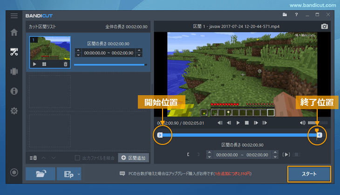Viewport: 340px width, 195px height.
Task: Click segment 1 time range field in list
Action: pyautogui.click(x=109, y=53)
